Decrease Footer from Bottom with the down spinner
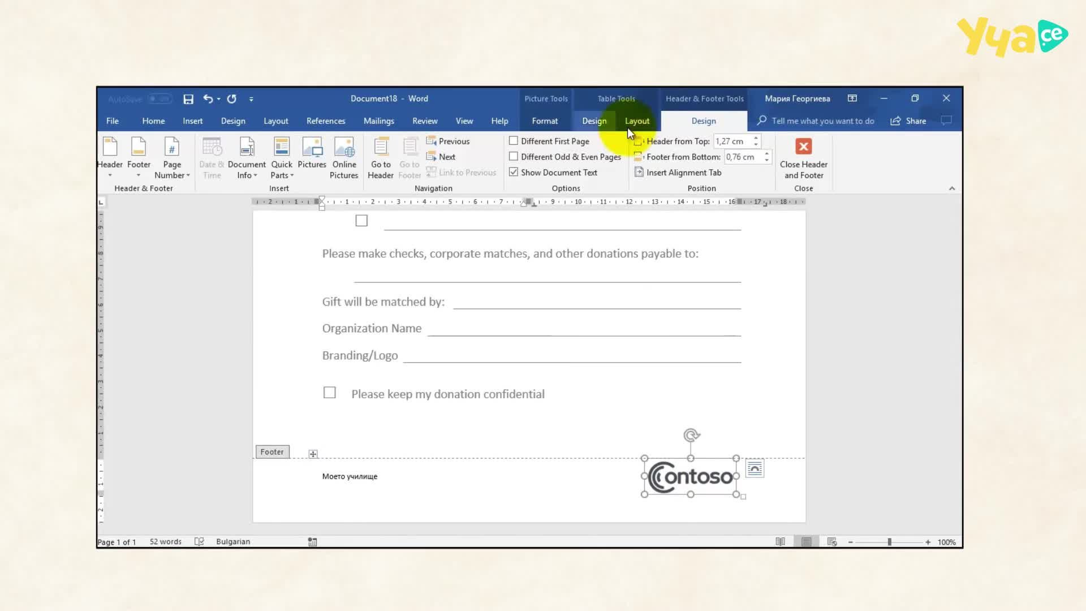This screenshot has width=1086, height=611. (767, 160)
